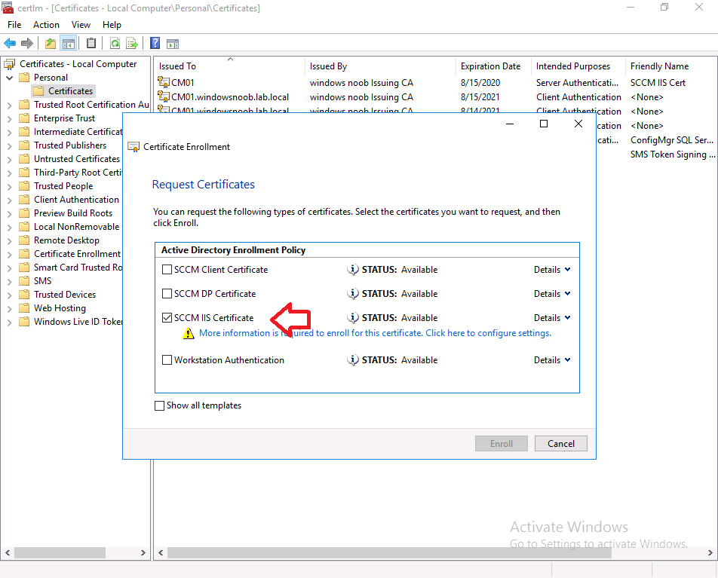Check the SCCM Client Certificate box

(x=167, y=270)
